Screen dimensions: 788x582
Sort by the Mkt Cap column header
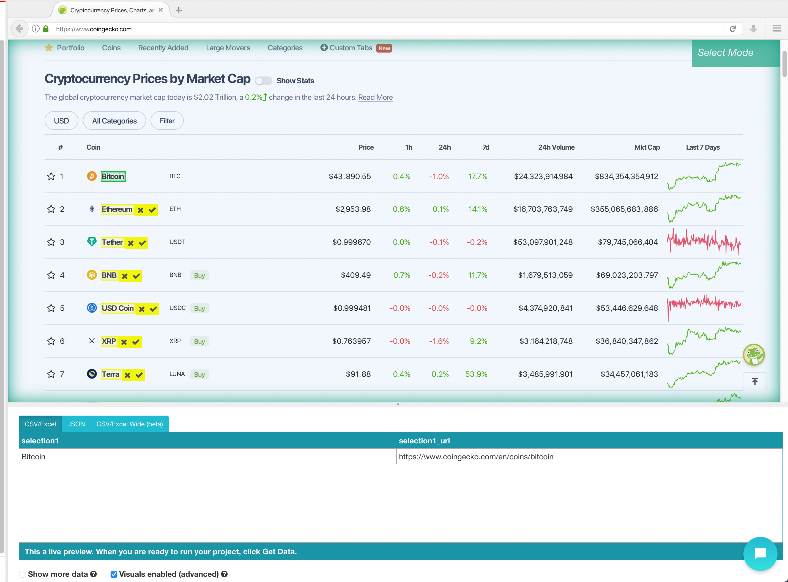tap(647, 147)
